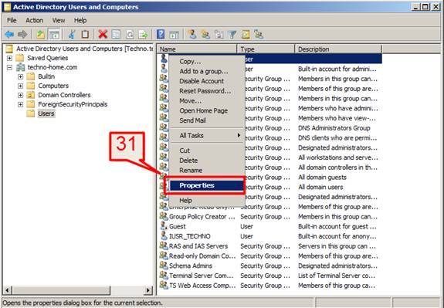Open the All Tasks submenu
This screenshot has width=444, height=308.
coord(207,135)
